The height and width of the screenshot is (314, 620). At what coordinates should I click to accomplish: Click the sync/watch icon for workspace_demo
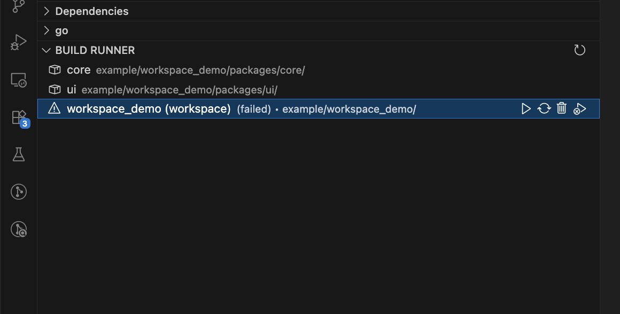(x=544, y=108)
